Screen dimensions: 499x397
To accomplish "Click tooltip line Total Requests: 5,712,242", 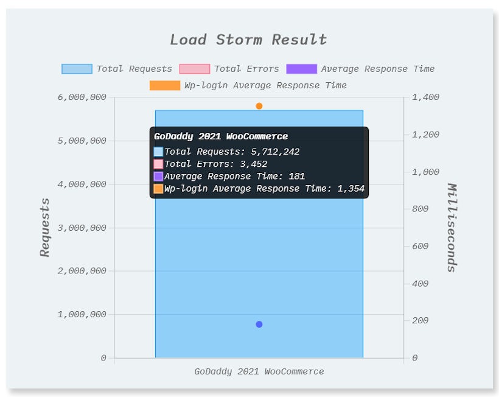I will (x=232, y=152).
